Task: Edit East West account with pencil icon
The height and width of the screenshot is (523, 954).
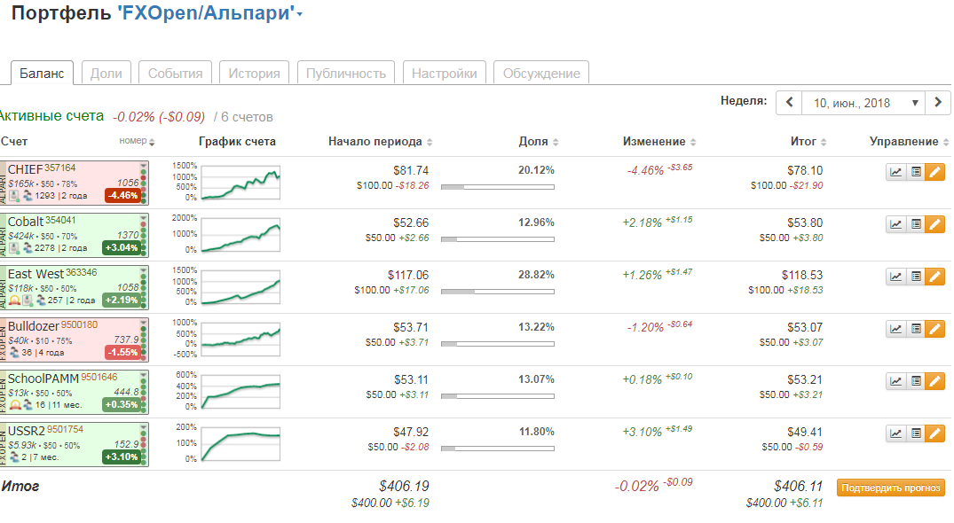Action: (935, 277)
